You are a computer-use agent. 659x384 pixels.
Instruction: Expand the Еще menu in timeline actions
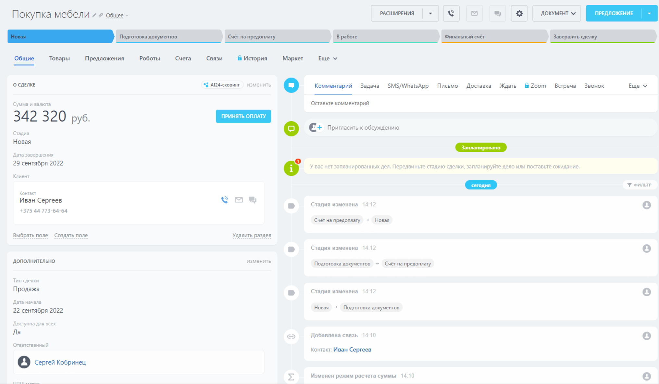[638, 86]
